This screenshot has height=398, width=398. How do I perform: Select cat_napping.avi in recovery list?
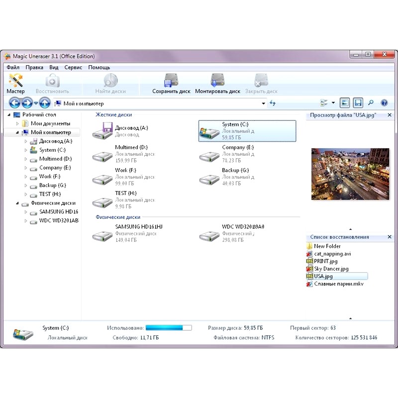pos(332,254)
